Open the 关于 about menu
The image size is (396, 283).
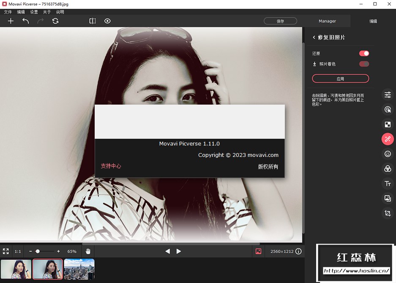click(x=47, y=12)
